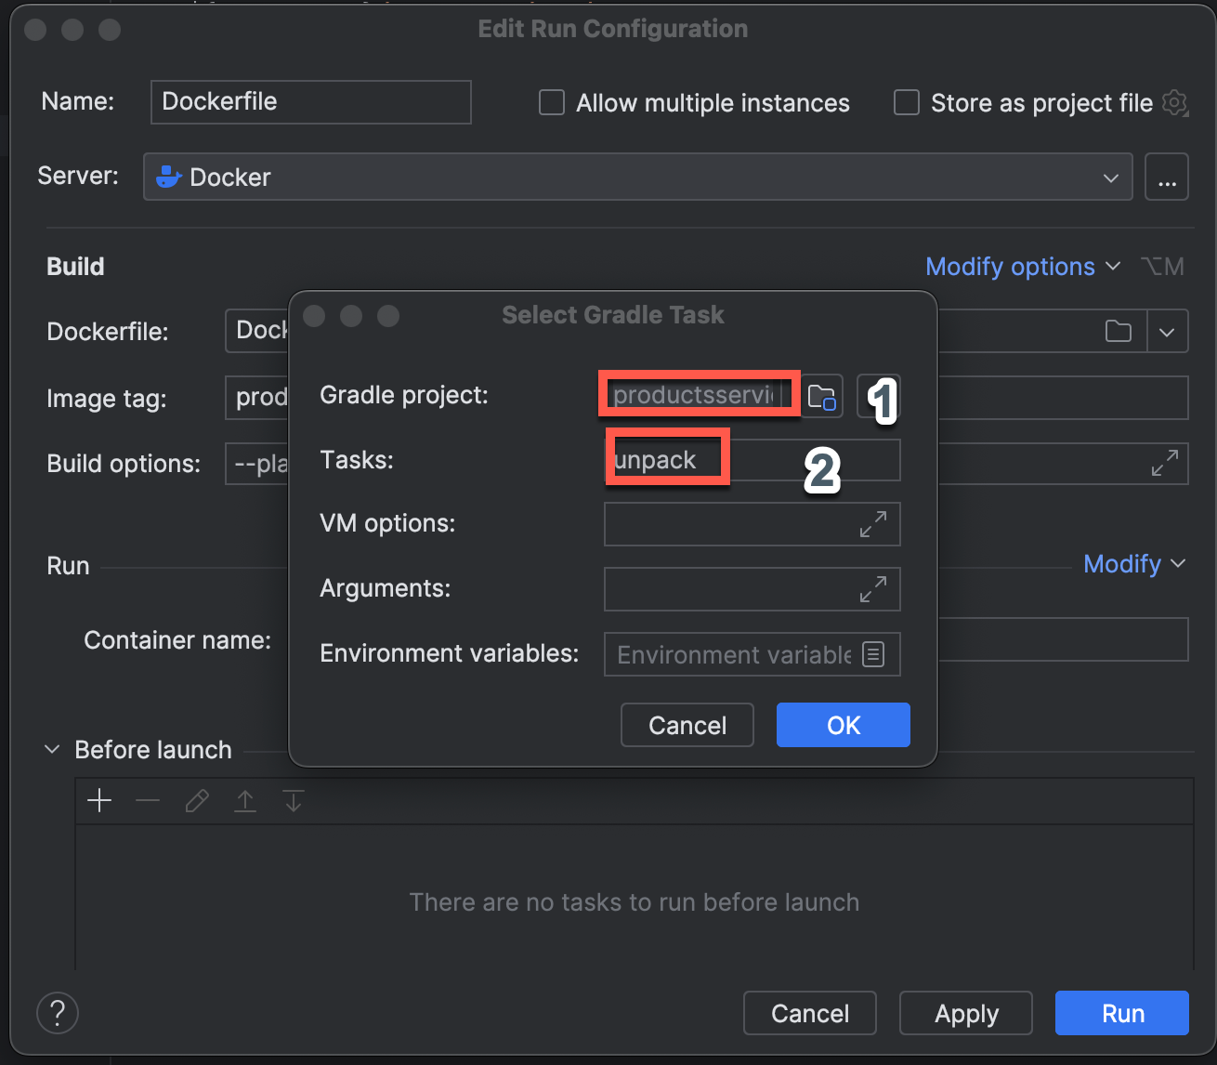
Task: Open the Store as project file settings gear
Action: point(1175,102)
